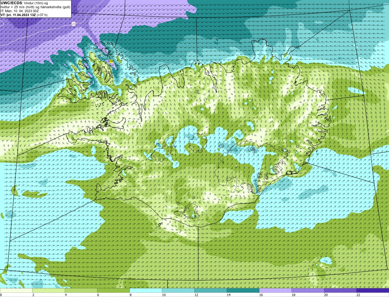Click the legend tick label '6'

(x=98, y=295)
